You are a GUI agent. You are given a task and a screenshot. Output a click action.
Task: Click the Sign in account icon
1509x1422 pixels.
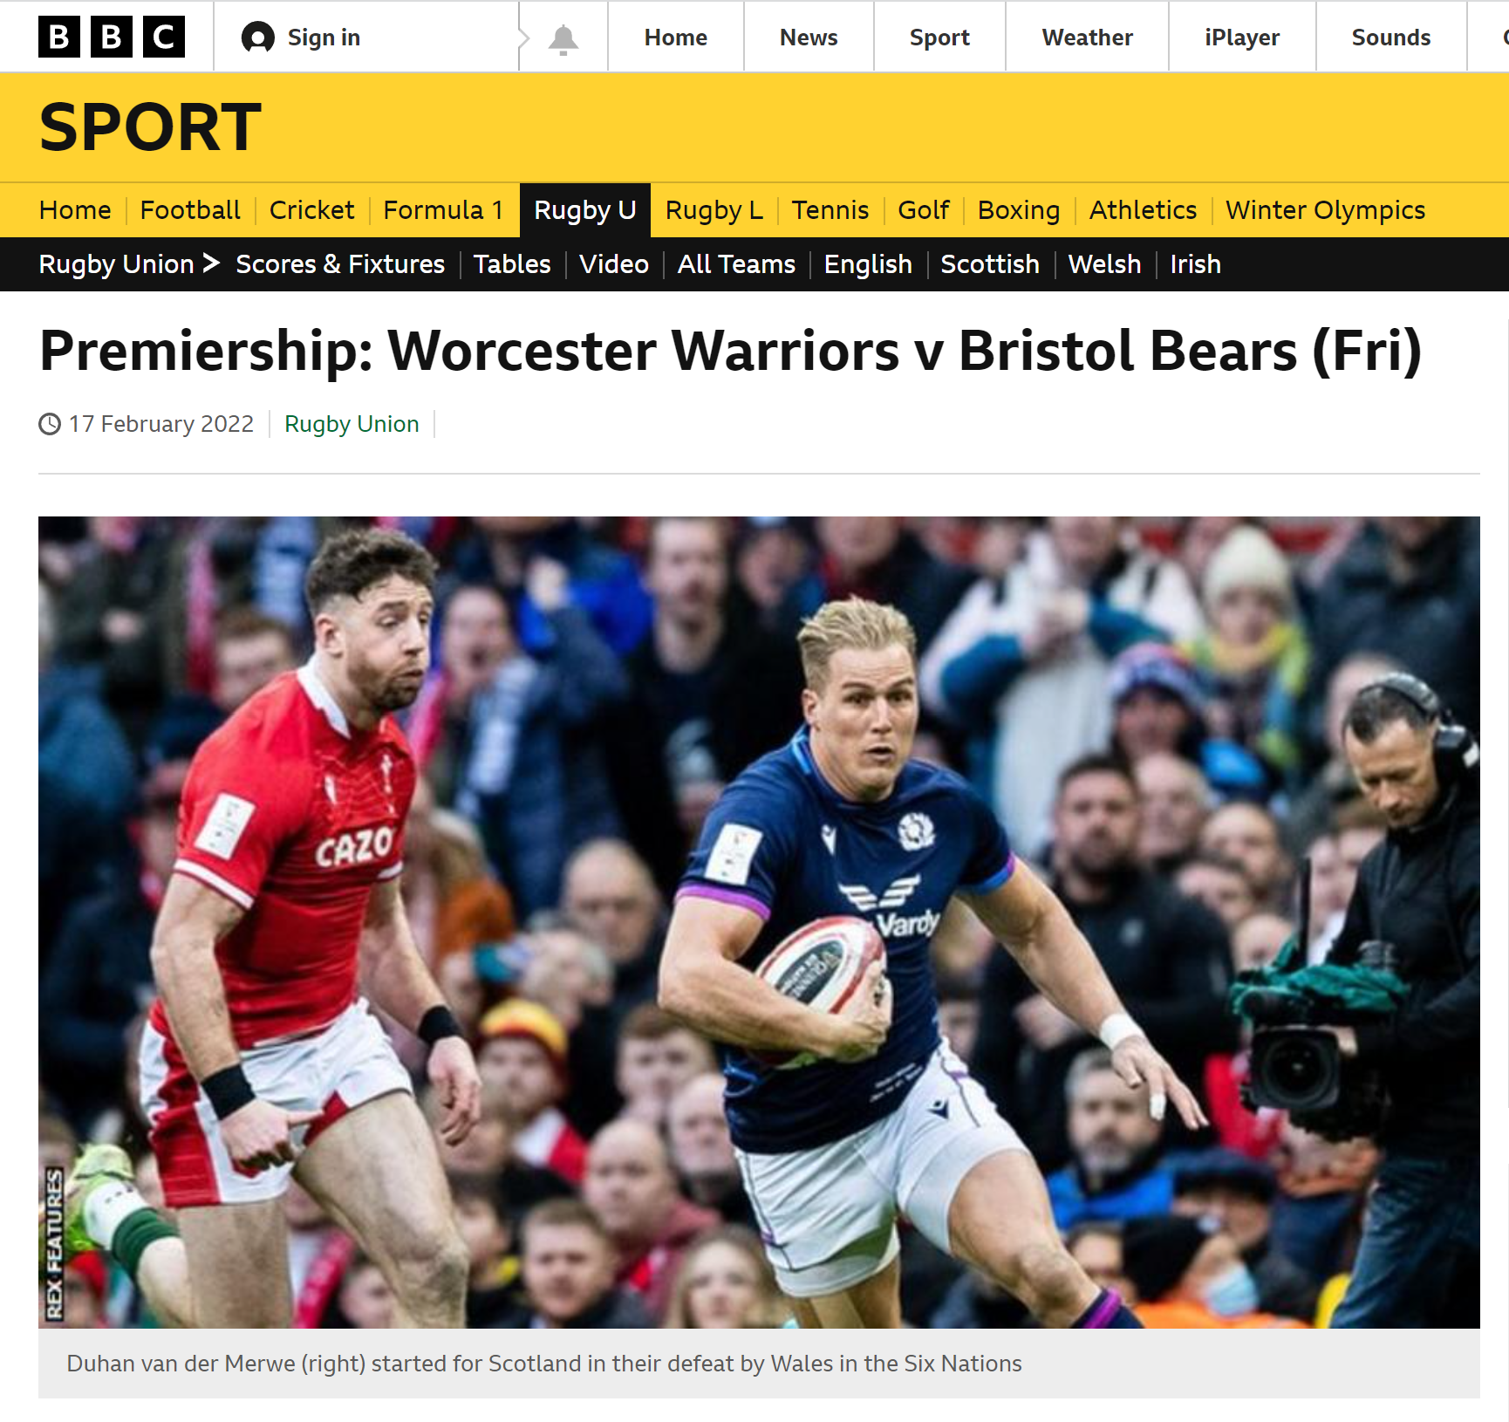(x=257, y=38)
